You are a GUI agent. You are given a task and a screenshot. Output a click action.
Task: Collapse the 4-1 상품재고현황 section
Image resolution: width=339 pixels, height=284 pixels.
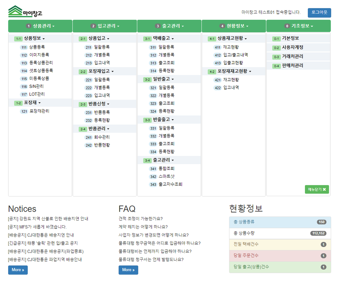click(233, 38)
